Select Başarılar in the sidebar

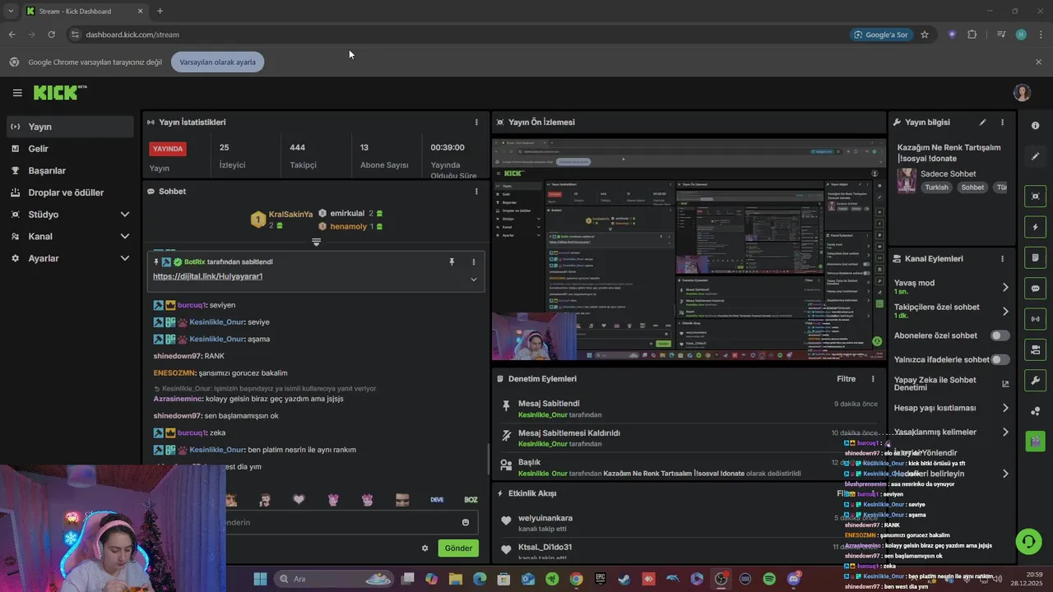(x=70, y=171)
